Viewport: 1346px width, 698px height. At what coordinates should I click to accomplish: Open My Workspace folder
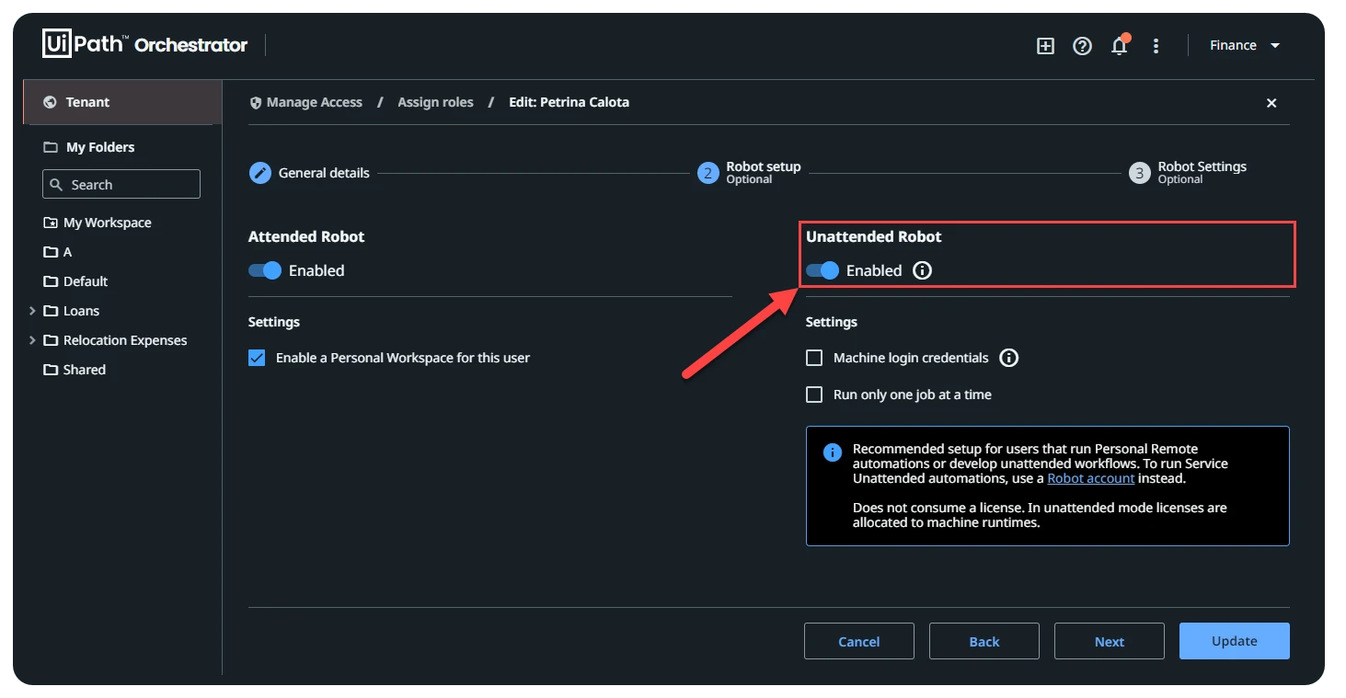(x=98, y=223)
